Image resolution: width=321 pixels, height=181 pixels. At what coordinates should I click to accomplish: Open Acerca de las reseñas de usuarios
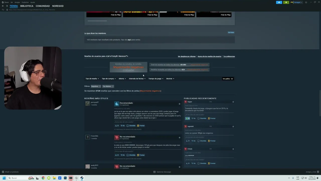209,56
